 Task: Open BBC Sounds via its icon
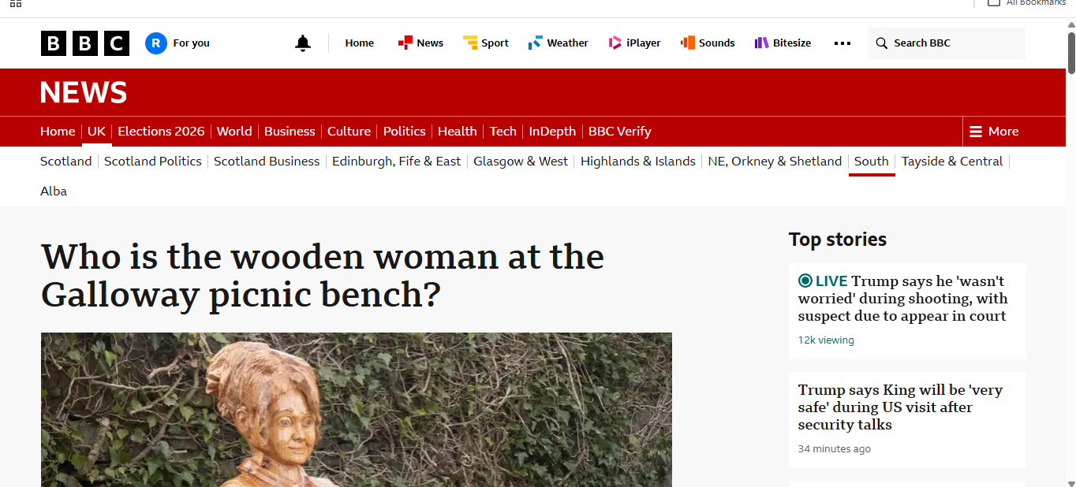pos(685,43)
